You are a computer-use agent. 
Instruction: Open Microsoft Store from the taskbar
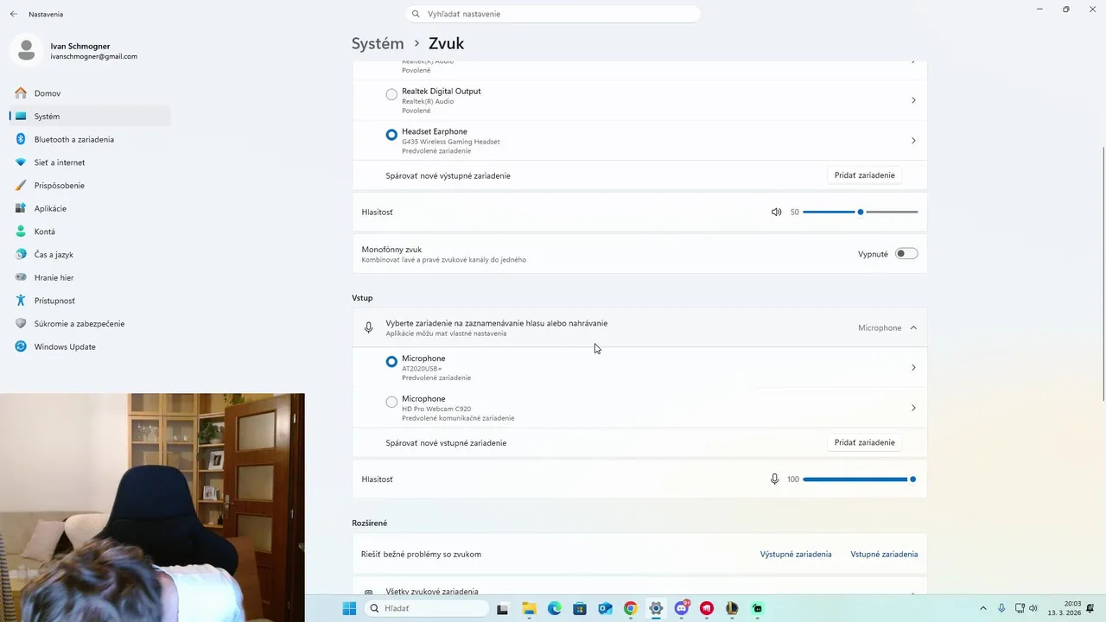[580, 608]
